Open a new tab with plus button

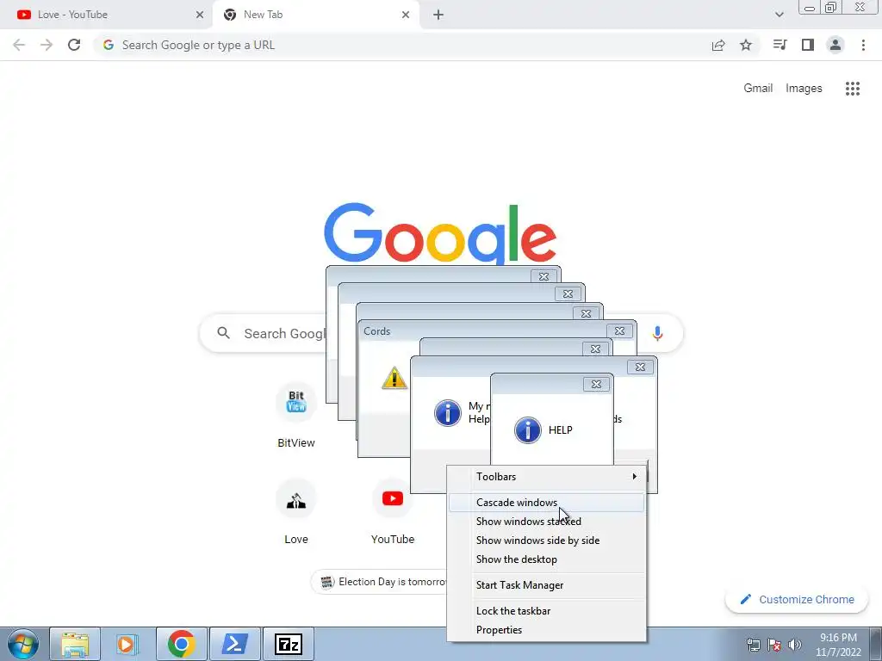click(438, 15)
